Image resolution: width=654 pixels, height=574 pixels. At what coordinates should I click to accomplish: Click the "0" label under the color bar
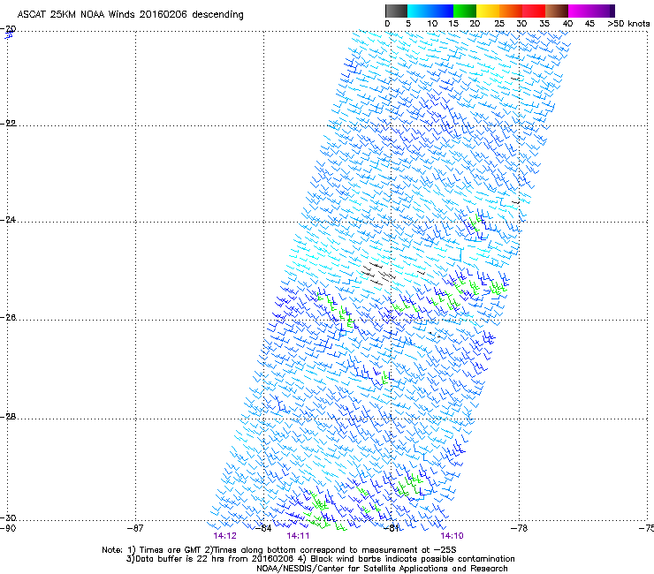point(387,24)
